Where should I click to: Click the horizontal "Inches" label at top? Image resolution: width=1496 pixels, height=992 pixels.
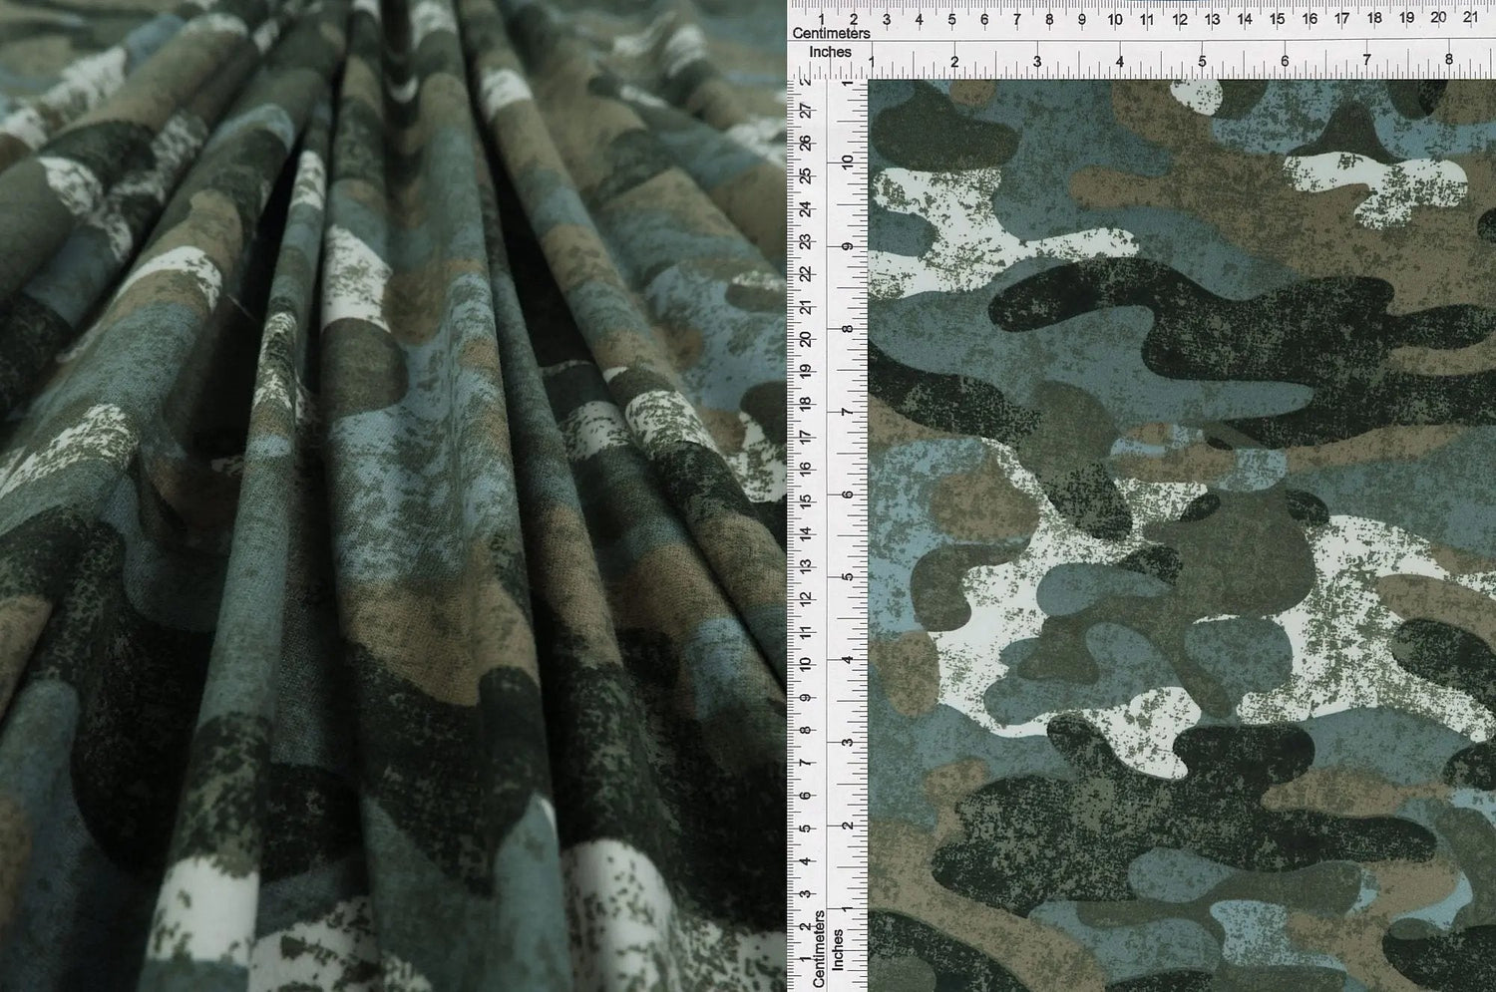coord(830,50)
